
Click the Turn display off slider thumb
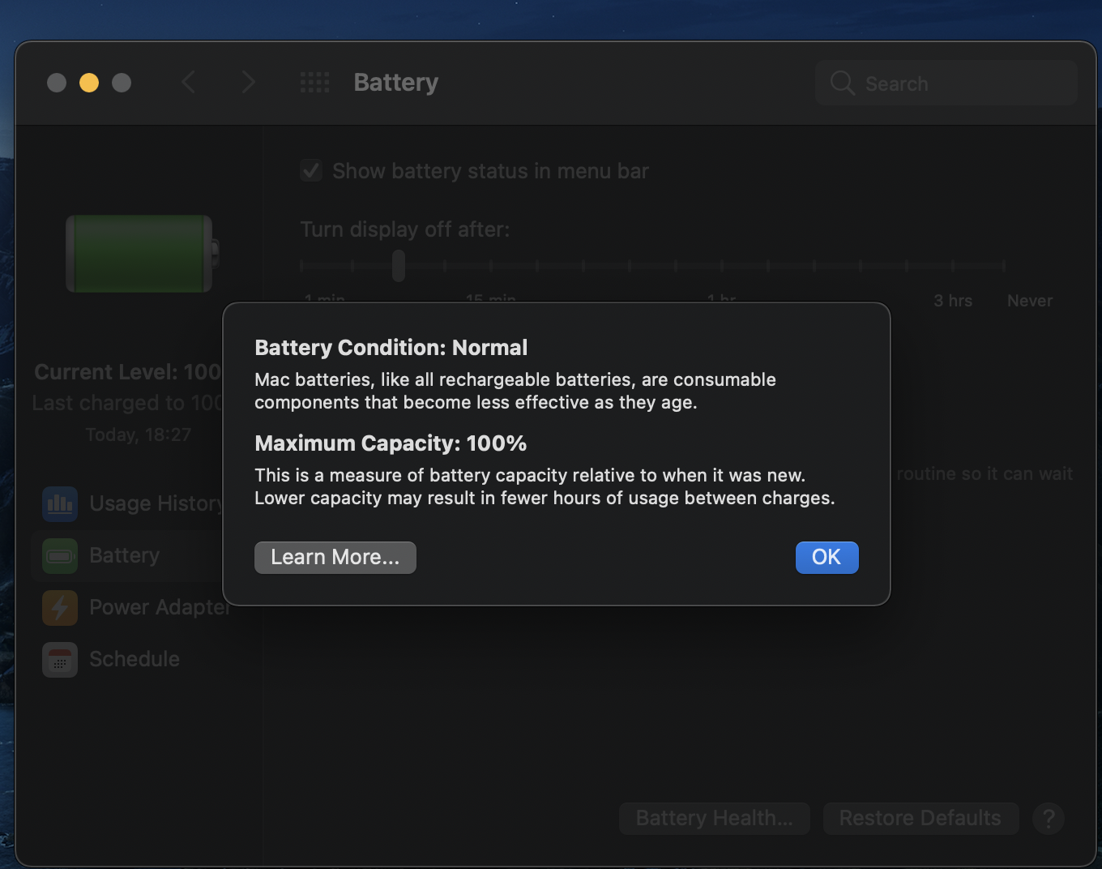pyautogui.click(x=398, y=265)
